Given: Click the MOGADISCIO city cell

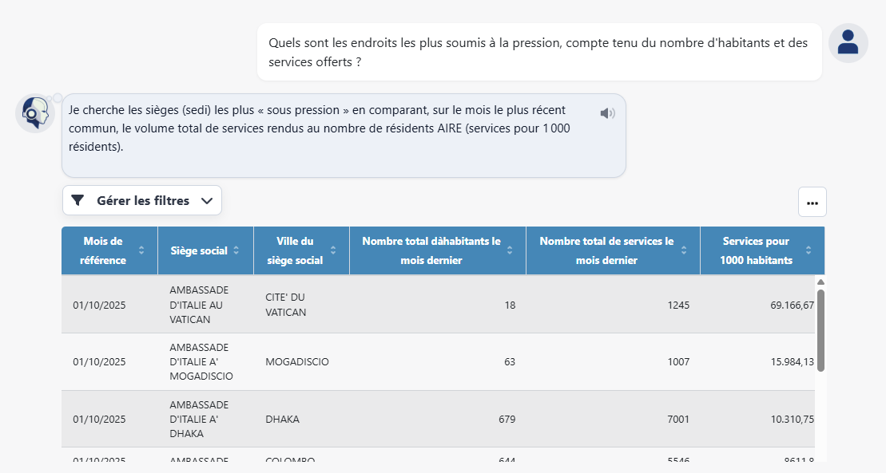Looking at the screenshot, I should (297, 362).
